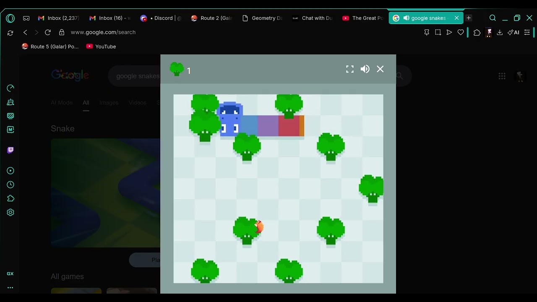Screen dimensions: 537x302
Task: Open the Google apps grid icon
Action: point(502,76)
